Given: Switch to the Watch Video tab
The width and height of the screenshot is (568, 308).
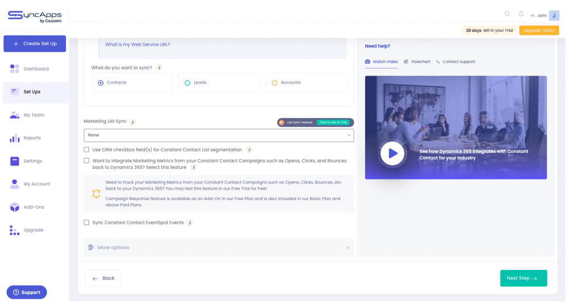Looking at the screenshot, I should click(x=382, y=61).
